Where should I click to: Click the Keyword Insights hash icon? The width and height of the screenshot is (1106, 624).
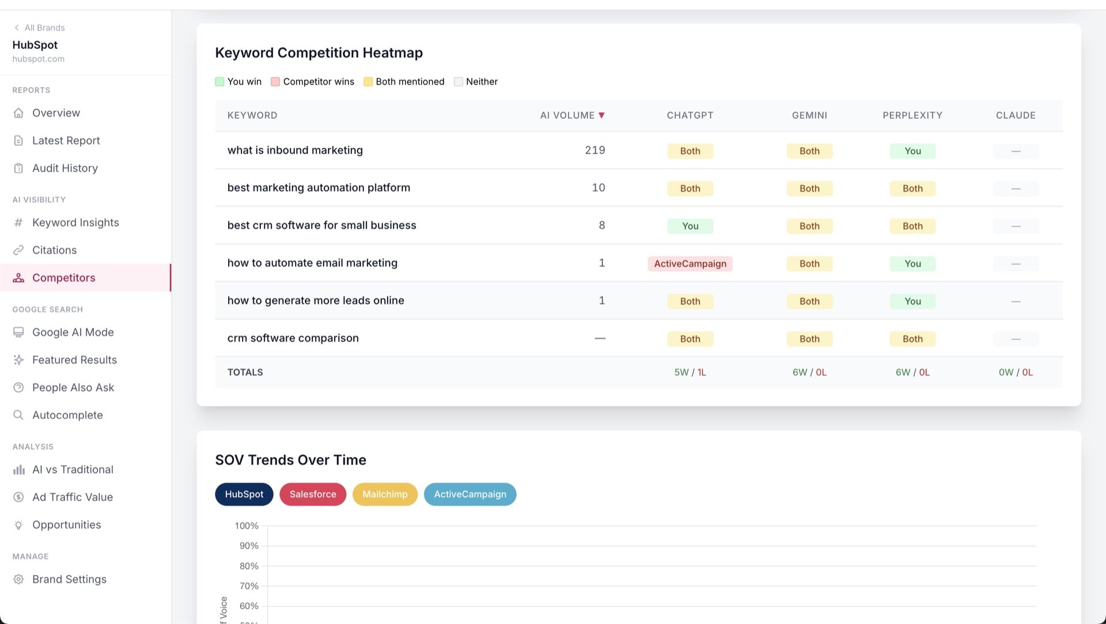pyautogui.click(x=18, y=223)
